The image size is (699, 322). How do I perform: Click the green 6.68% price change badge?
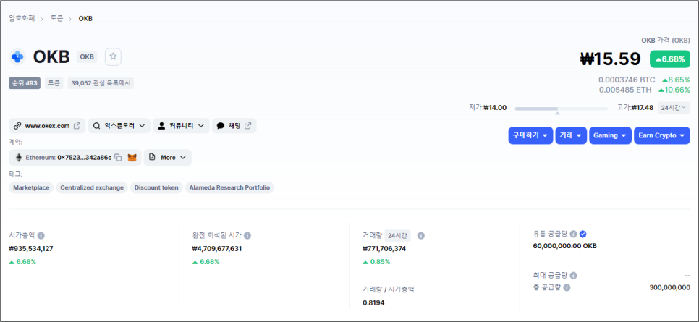670,59
